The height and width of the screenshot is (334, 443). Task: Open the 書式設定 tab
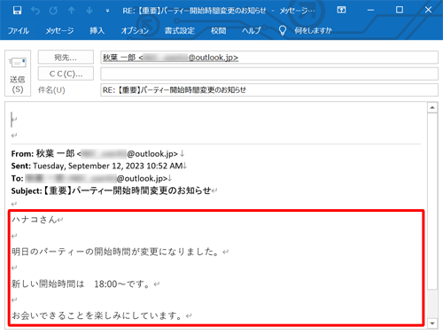coord(180,30)
